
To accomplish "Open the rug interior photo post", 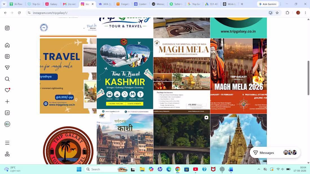I will point(182,28).
